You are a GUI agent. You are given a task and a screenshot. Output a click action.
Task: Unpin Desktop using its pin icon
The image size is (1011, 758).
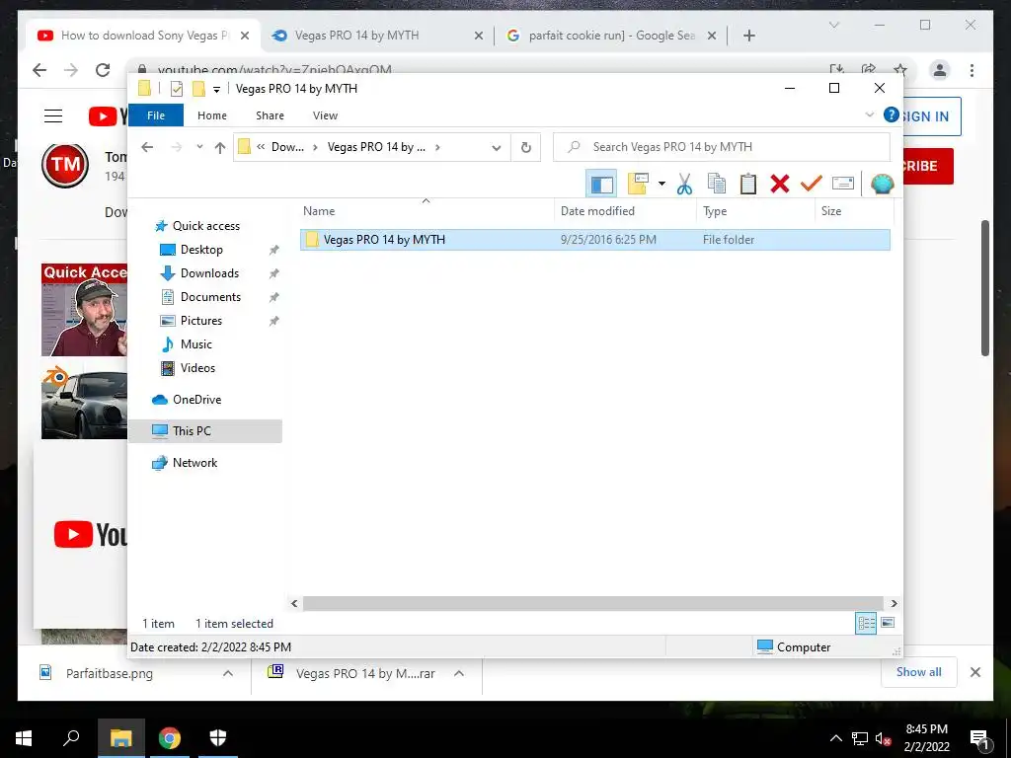pos(274,250)
